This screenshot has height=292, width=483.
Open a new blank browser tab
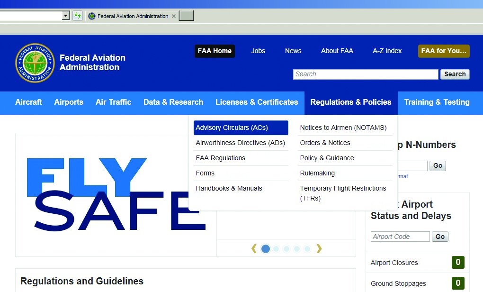point(187,16)
